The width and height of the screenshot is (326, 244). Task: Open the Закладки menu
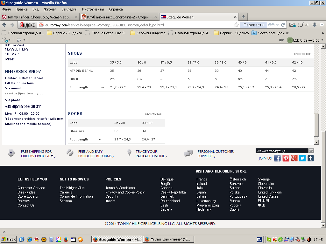69,9
